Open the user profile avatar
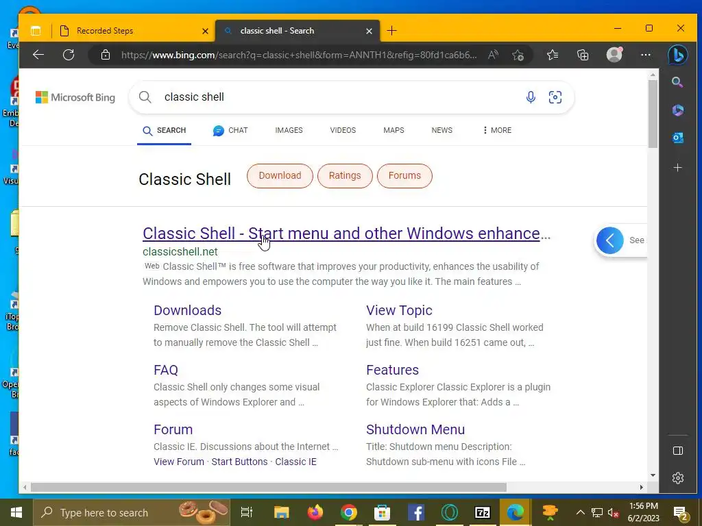The height and width of the screenshot is (526, 702). 614,54
